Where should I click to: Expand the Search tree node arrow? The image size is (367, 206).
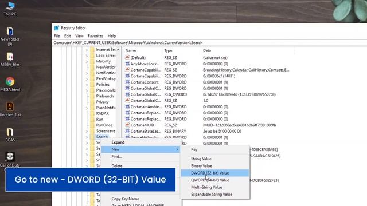[87, 137]
